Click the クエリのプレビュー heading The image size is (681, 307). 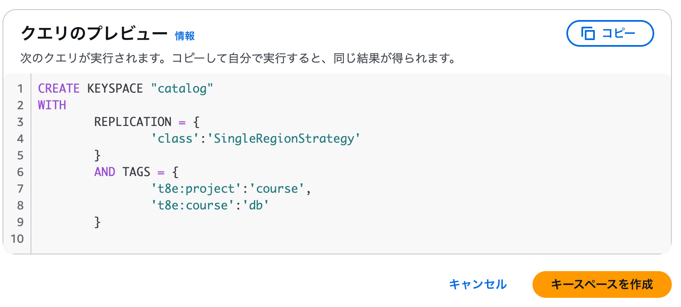(x=94, y=33)
